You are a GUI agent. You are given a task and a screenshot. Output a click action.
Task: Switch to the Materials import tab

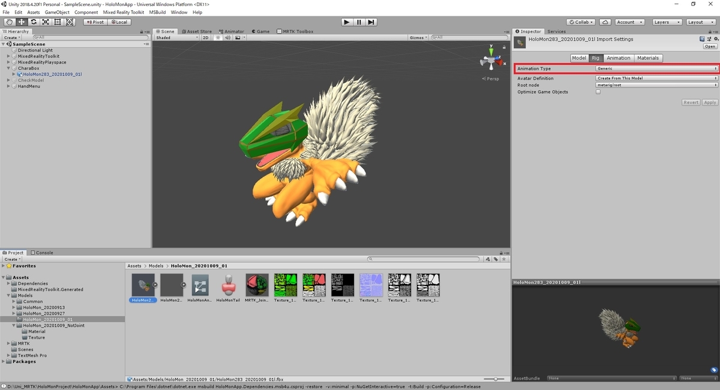[648, 58]
